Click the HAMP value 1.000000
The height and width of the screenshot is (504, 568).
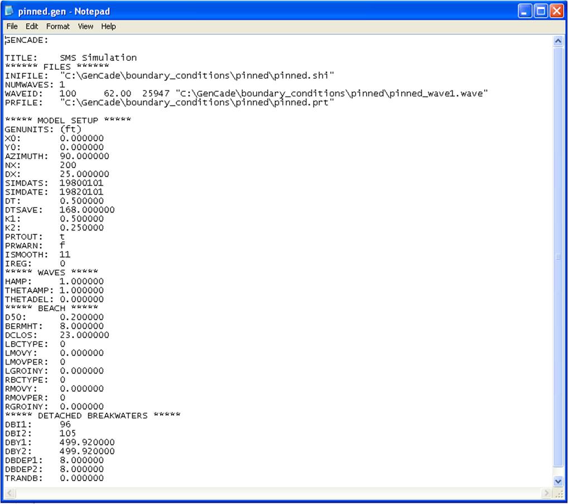82,281
